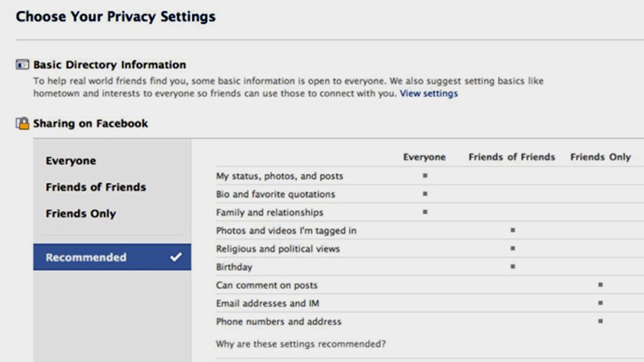This screenshot has height=362, width=644.
Task: Click Friends of Friends dot for Birthday
Action: (513, 267)
